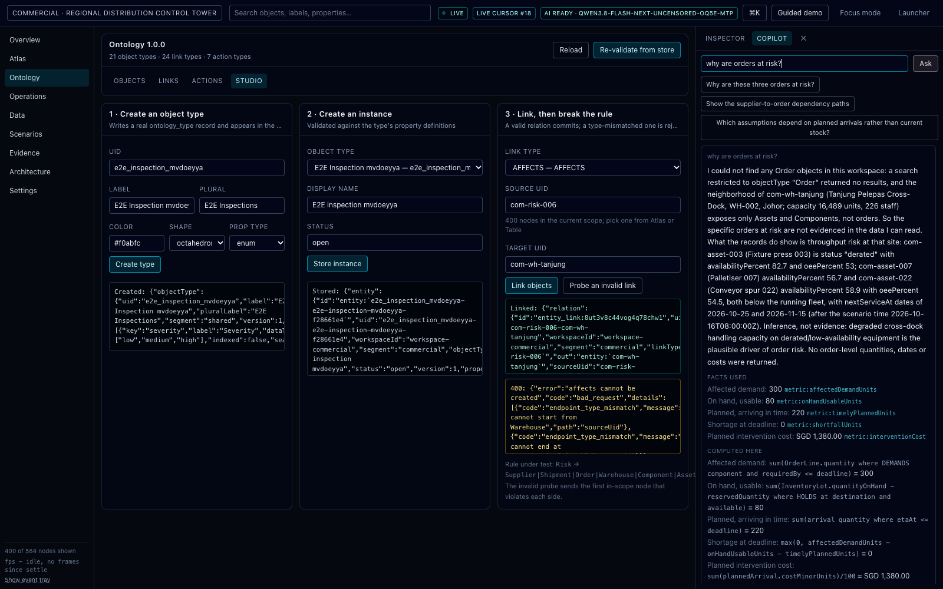This screenshot has width=943, height=589.
Task: Click Link objects button
Action: 532,286
